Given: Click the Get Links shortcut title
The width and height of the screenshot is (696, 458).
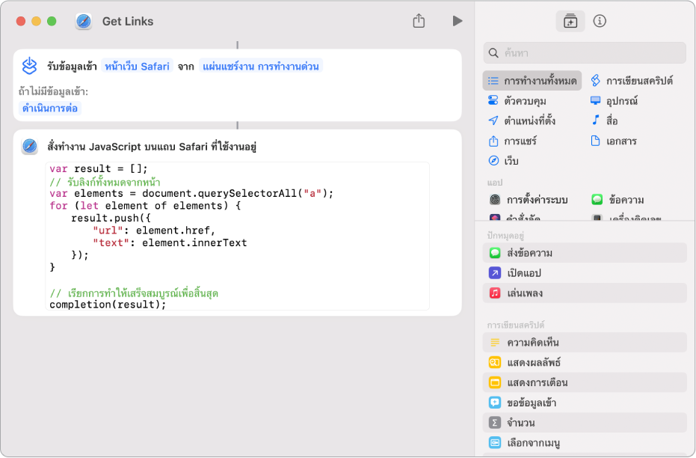Looking at the screenshot, I should point(128,21).
